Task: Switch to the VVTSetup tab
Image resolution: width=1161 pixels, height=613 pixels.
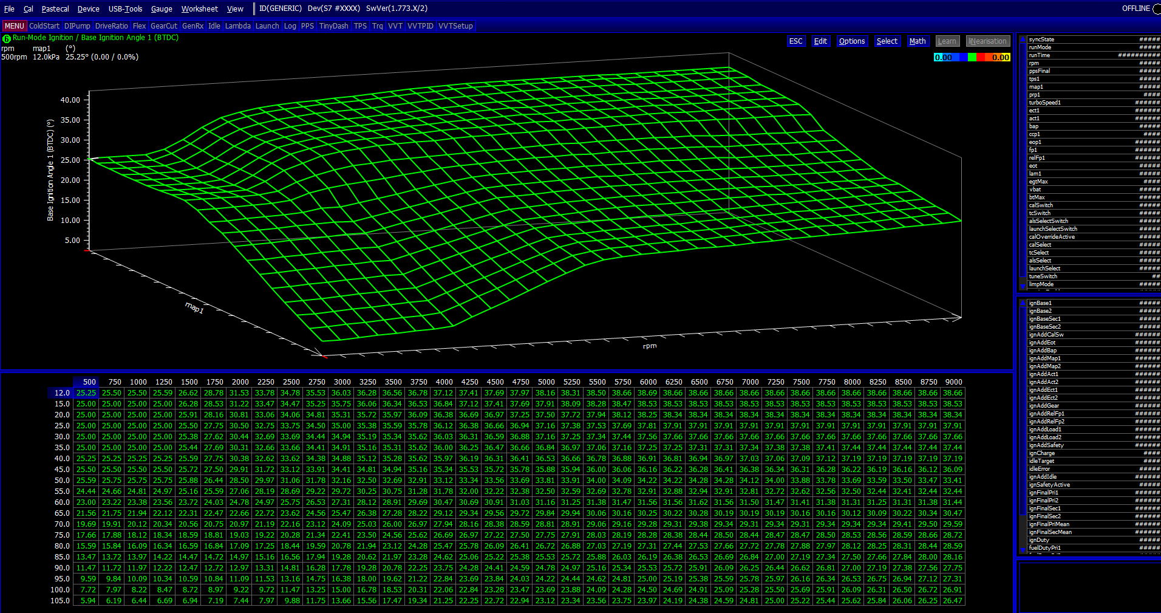Action: pyautogui.click(x=455, y=26)
